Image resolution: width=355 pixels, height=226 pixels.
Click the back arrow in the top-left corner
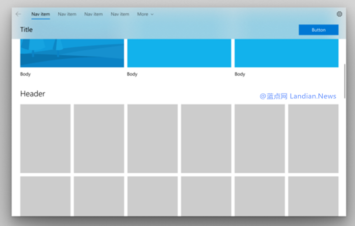[x=19, y=14]
